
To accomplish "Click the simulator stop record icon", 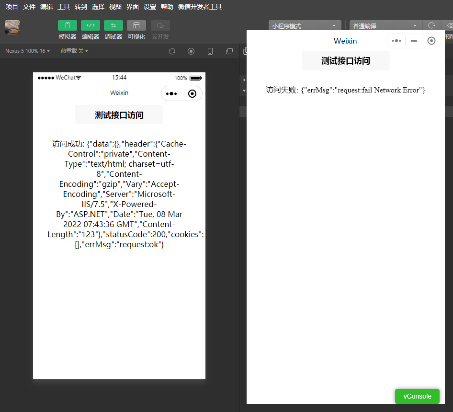I will click(191, 51).
